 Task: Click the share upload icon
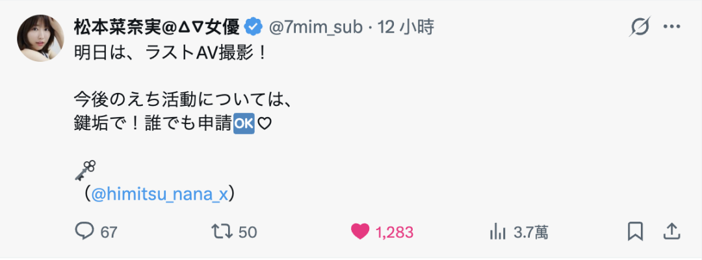click(671, 231)
